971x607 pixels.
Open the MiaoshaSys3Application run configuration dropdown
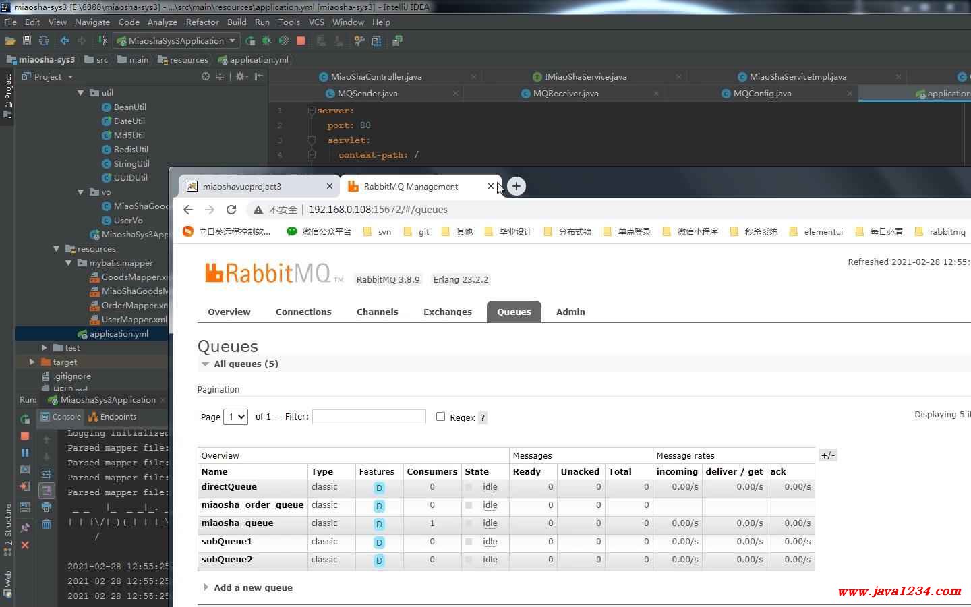[175, 41]
